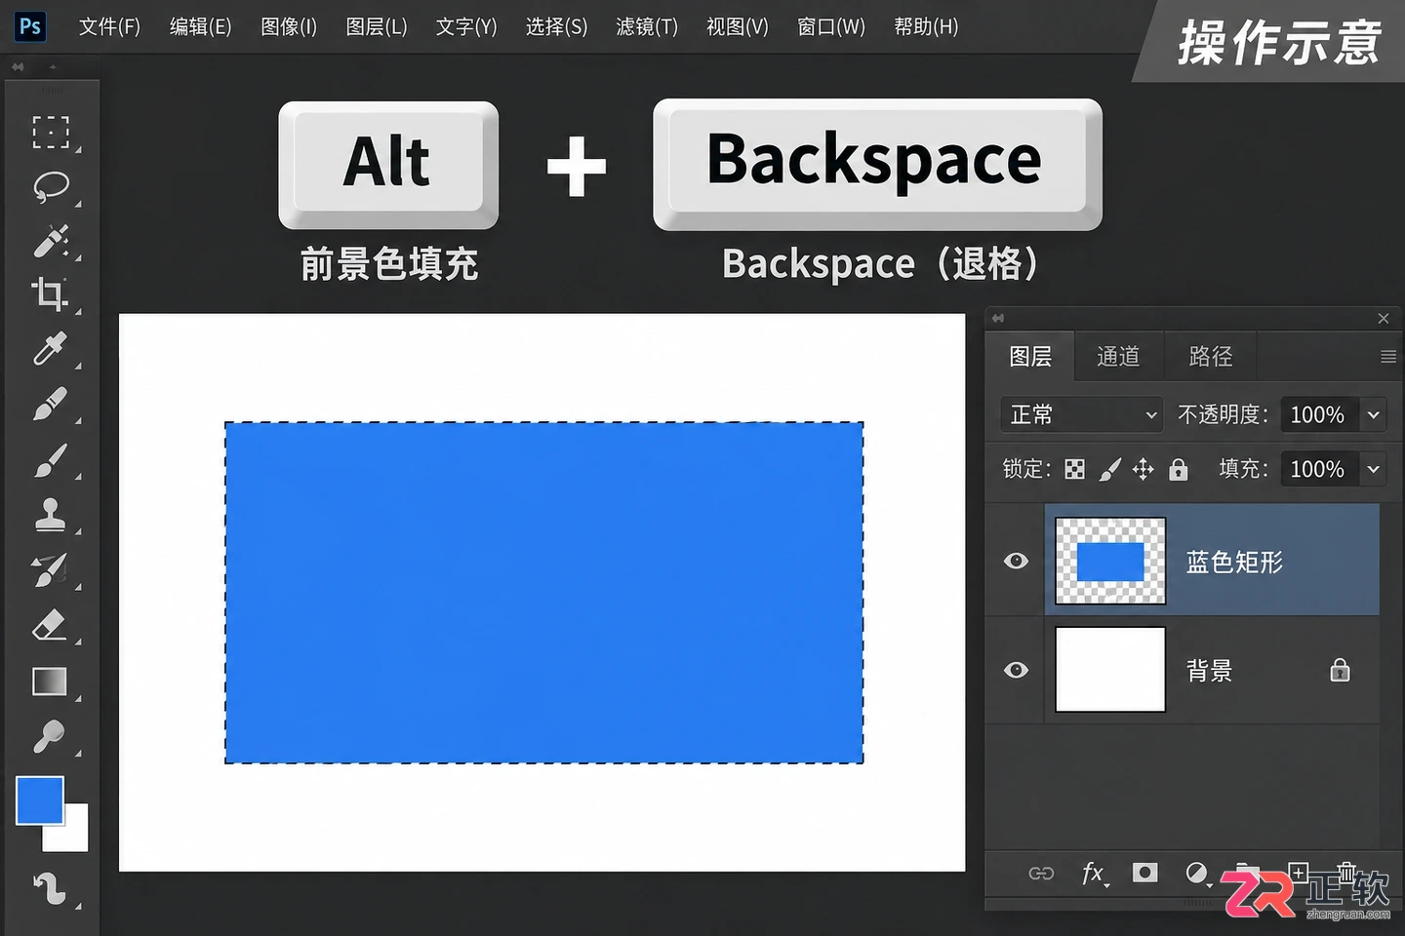
Task: Select the Crop tool
Action: tap(51, 293)
